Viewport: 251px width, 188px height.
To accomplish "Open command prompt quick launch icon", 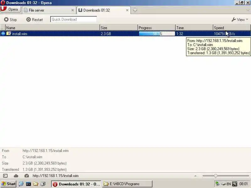I will point(28,184).
